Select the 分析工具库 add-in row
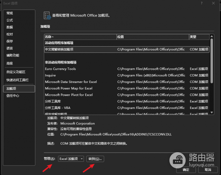221x175 pixels. coord(127,101)
